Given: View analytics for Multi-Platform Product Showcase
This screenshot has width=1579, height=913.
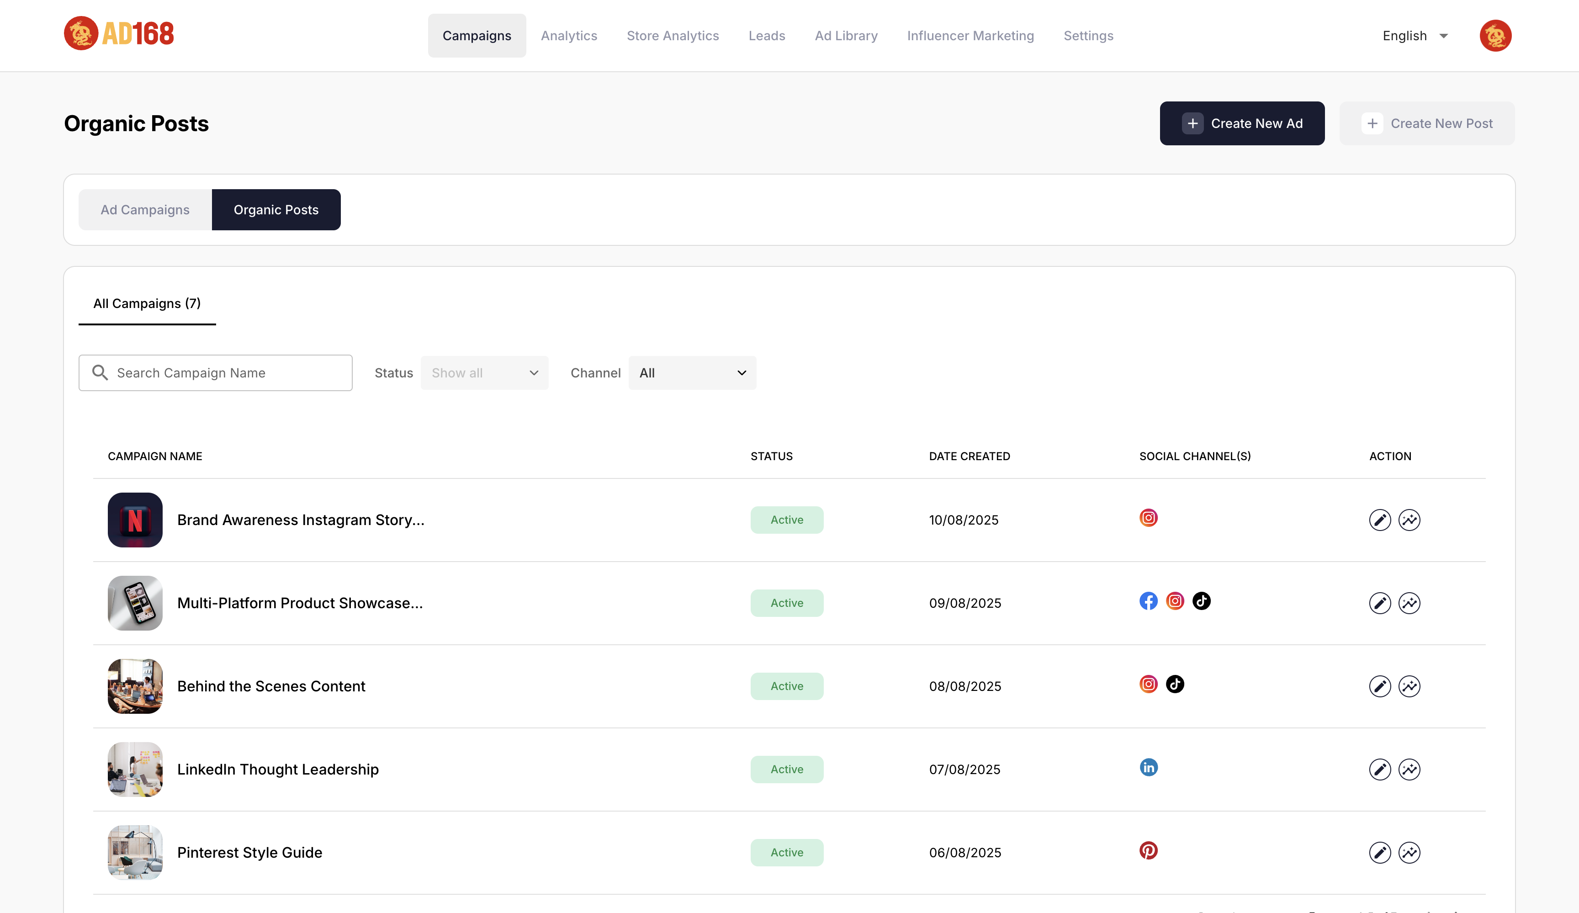Looking at the screenshot, I should [1409, 604].
